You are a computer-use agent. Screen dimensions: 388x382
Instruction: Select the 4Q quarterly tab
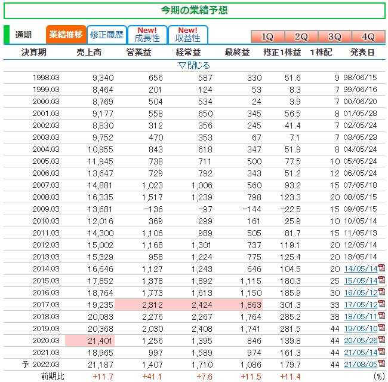(x=368, y=36)
